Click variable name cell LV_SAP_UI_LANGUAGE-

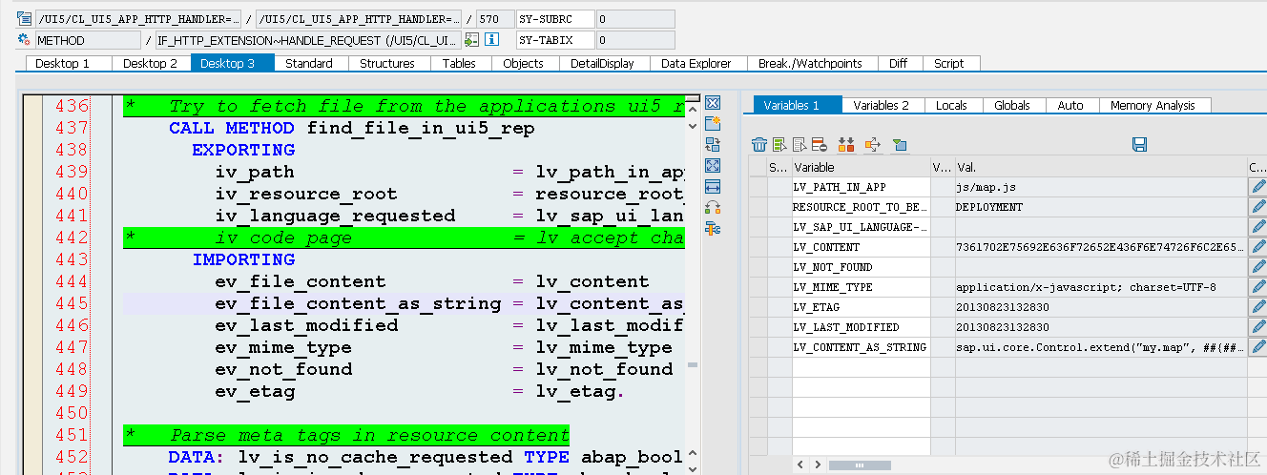(x=861, y=227)
